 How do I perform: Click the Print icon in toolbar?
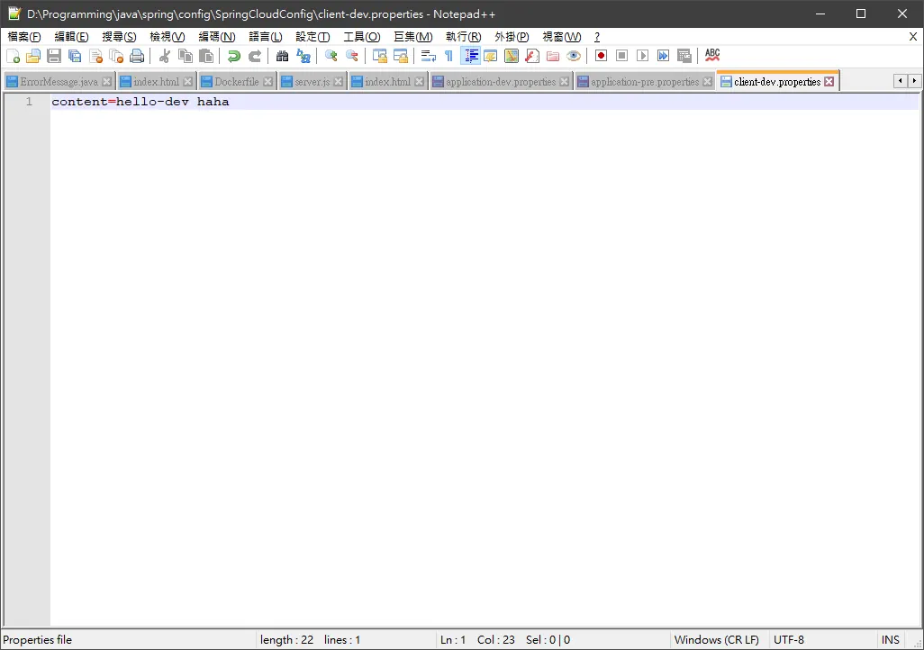pos(137,56)
